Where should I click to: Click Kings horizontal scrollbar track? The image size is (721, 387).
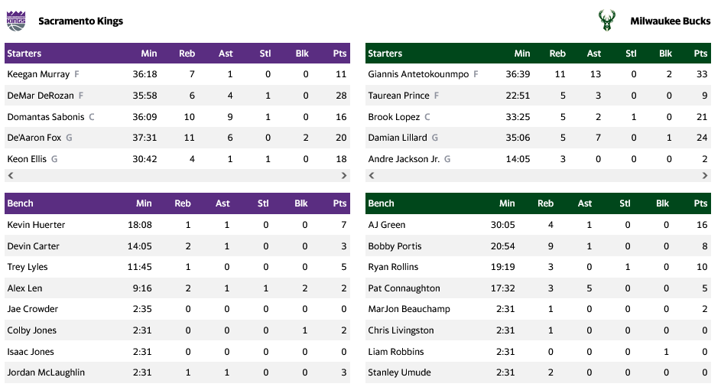click(x=177, y=175)
